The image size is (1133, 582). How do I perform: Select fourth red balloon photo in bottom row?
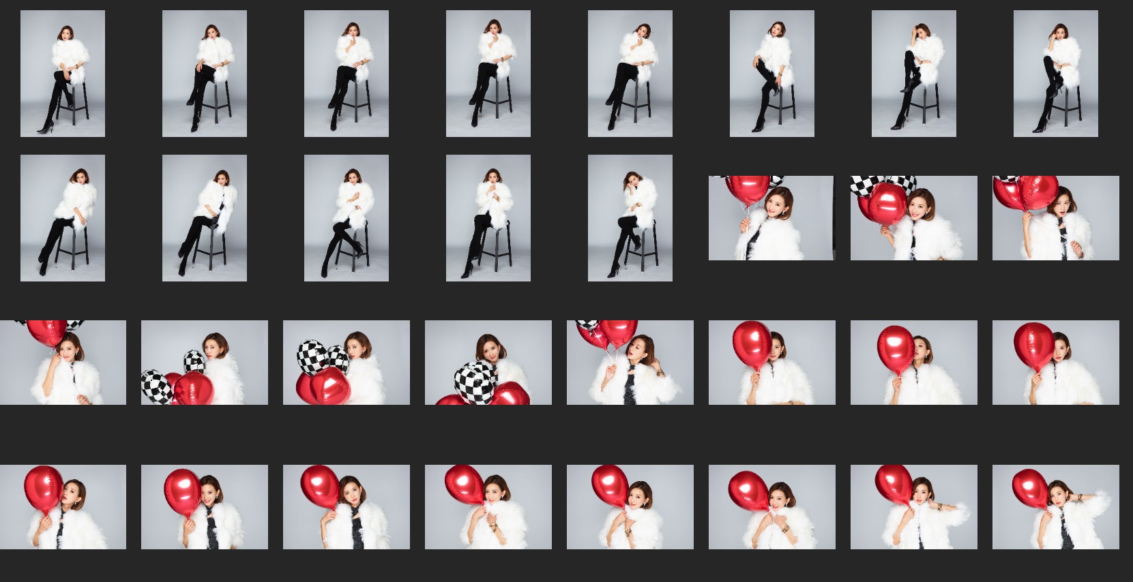pyautogui.click(x=488, y=507)
